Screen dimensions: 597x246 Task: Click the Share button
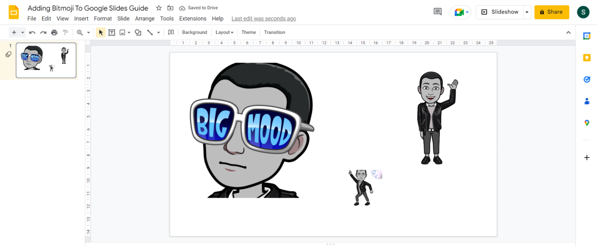[x=552, y=12]
